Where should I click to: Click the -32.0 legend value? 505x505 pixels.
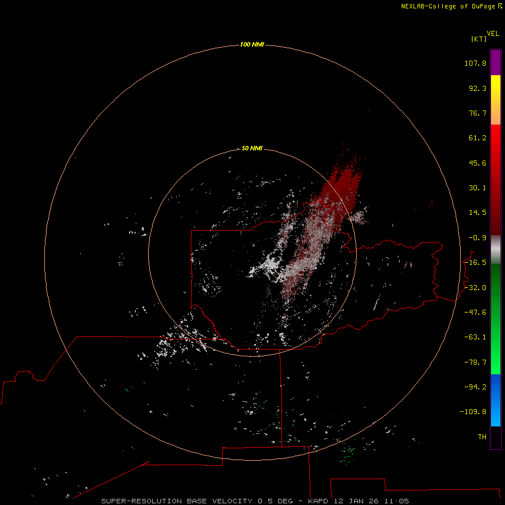click(x=475, y=288)
